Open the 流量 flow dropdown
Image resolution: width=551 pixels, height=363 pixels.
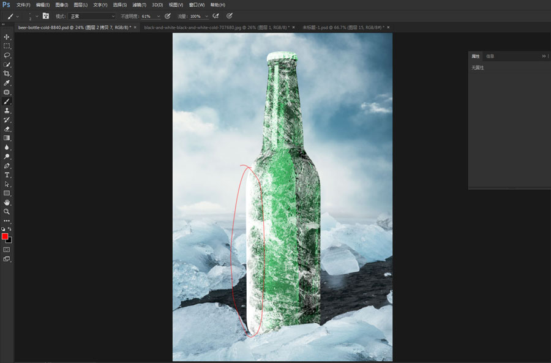click(206, 16)
